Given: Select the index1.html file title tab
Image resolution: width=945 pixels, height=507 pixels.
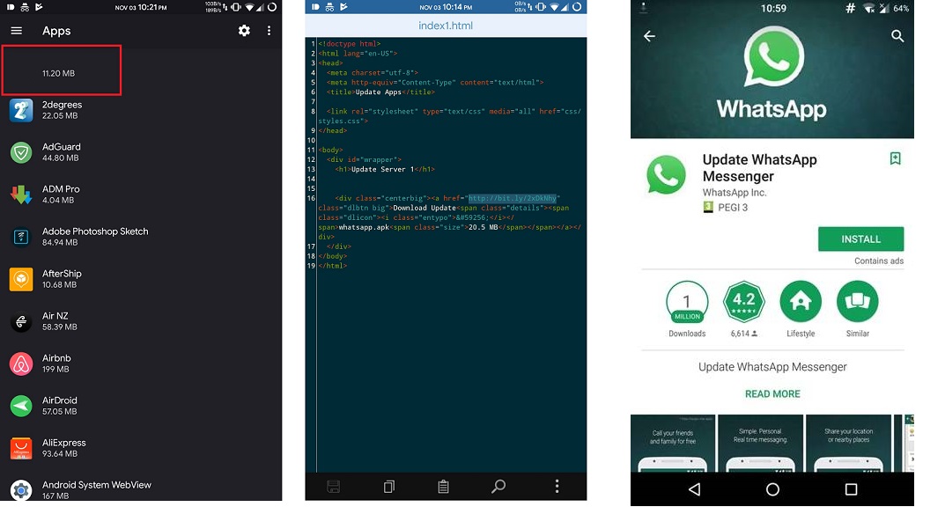Looking at the screenshot, I should tap(446, 26).
